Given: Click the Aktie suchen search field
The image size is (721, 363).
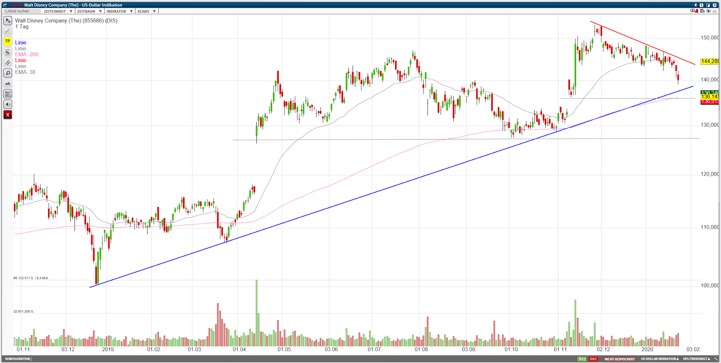Looking at the screenshot, I should click(22, 11).
